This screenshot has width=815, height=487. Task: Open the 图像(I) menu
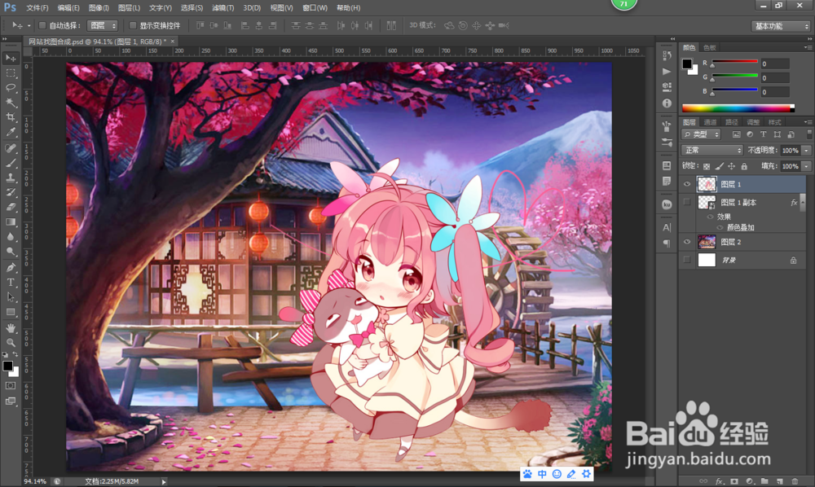(x=99, y=8)
